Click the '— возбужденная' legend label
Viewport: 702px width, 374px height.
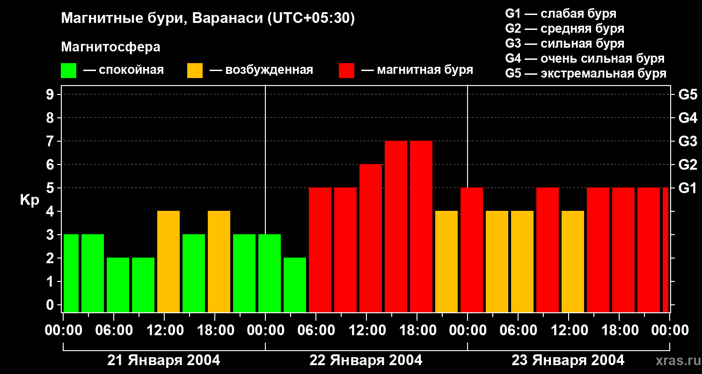[261, 70]
